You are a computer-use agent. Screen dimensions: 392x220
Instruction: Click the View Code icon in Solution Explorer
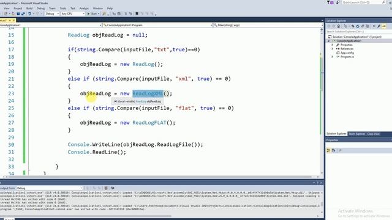[374, 26]
